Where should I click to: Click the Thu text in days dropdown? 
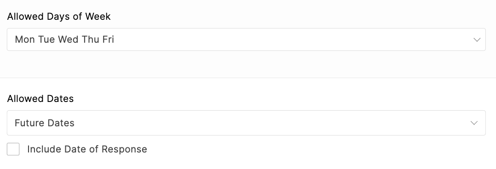[91, 39]
